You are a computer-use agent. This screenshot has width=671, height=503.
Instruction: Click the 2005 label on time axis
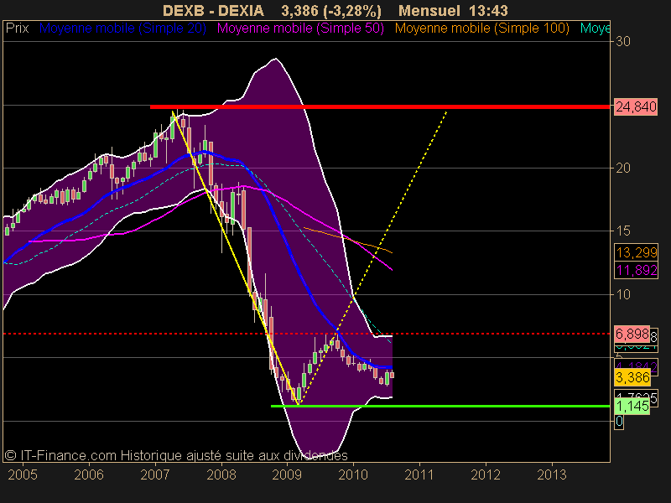click(23, 474)
